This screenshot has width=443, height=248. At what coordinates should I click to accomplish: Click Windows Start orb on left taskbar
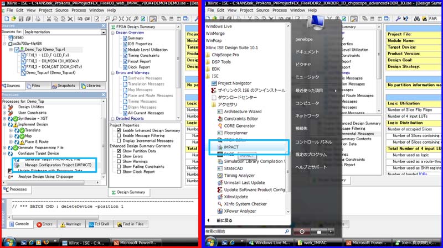pyautogui.click(x=9, y=242)
